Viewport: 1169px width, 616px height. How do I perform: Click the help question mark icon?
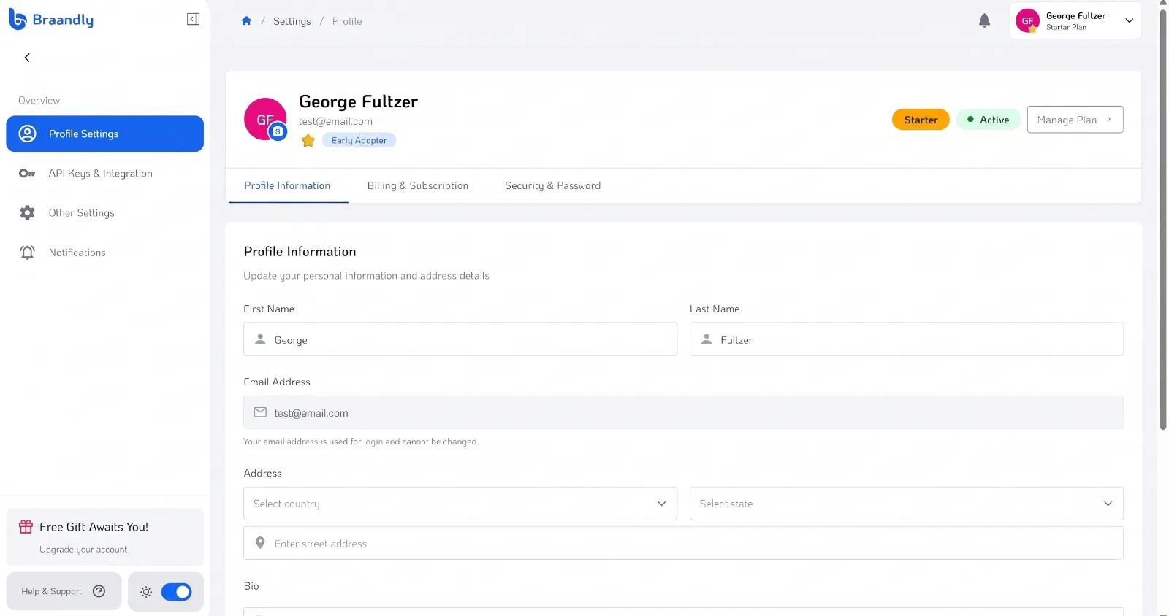tap(99, 591)
